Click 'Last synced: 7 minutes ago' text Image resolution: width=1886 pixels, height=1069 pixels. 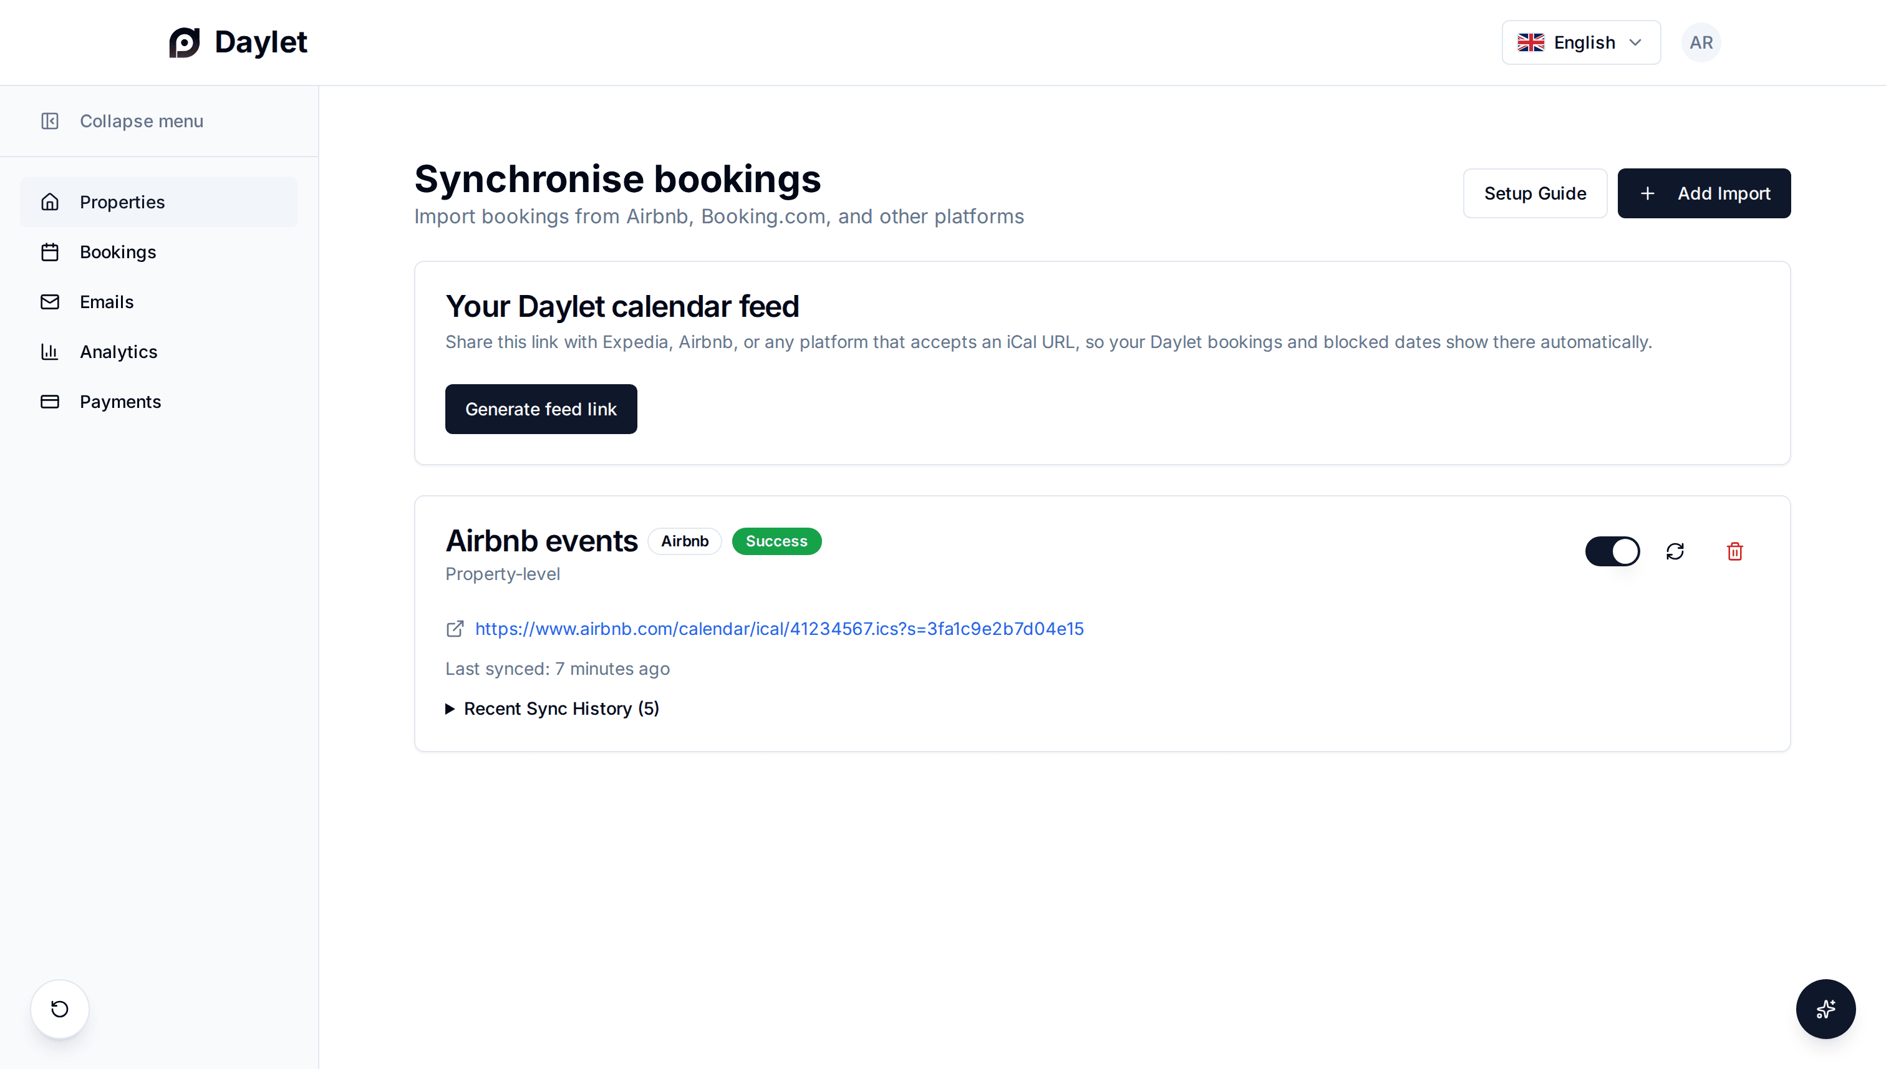coord(557,669)
